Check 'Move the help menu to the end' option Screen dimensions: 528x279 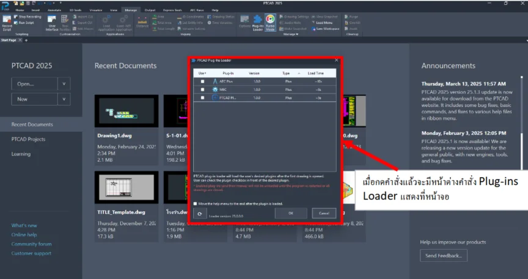pyautogui.click(x=196, y=204)
